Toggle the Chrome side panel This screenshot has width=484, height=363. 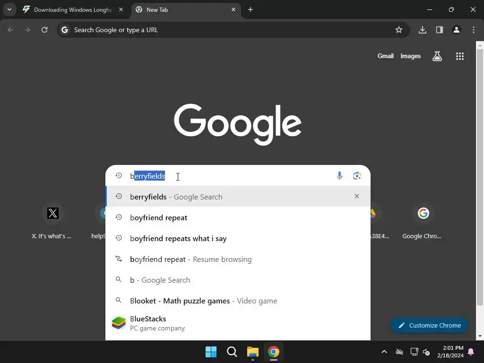440,30
